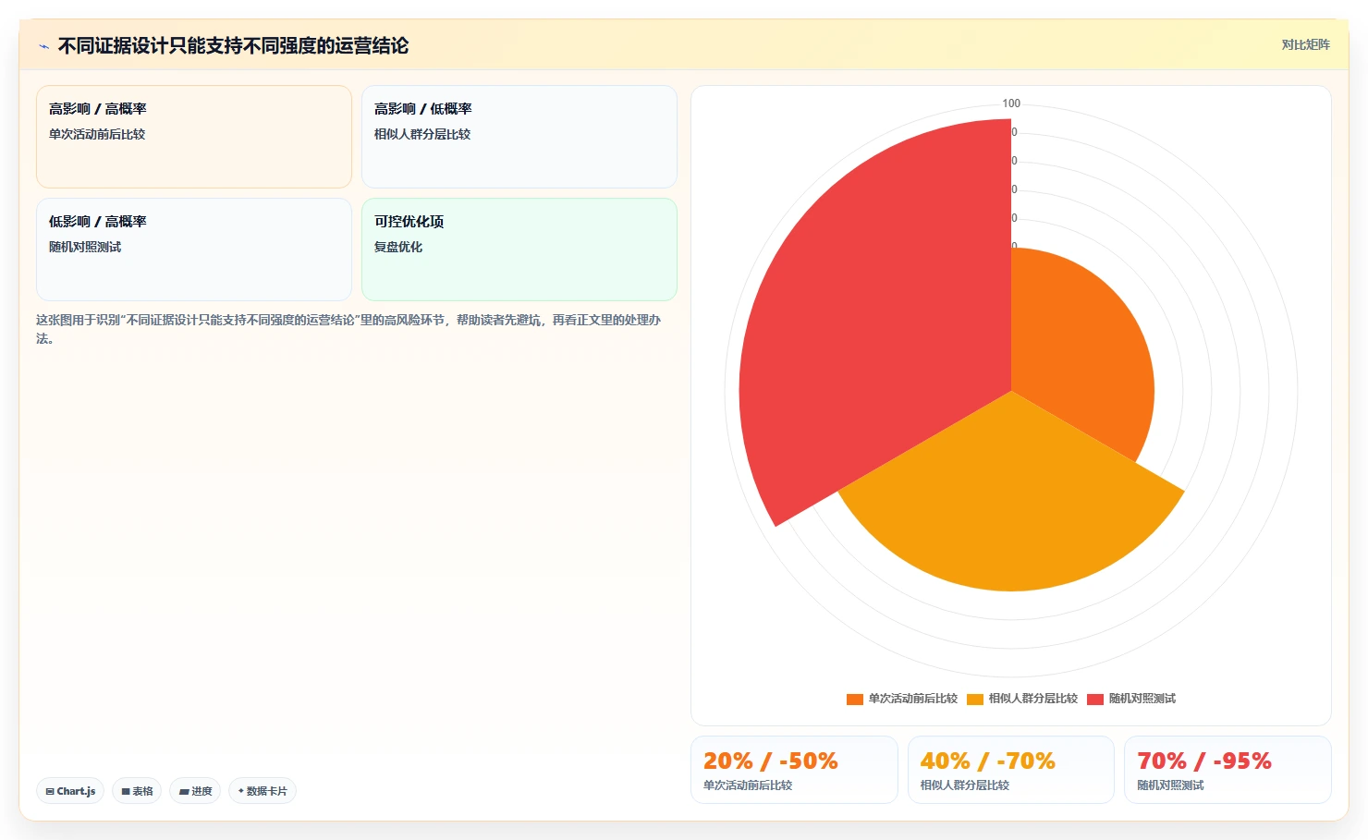The image size is (1368, 840).
Task: Click the 70% / -95% stat card
Action: point(1228,770)
